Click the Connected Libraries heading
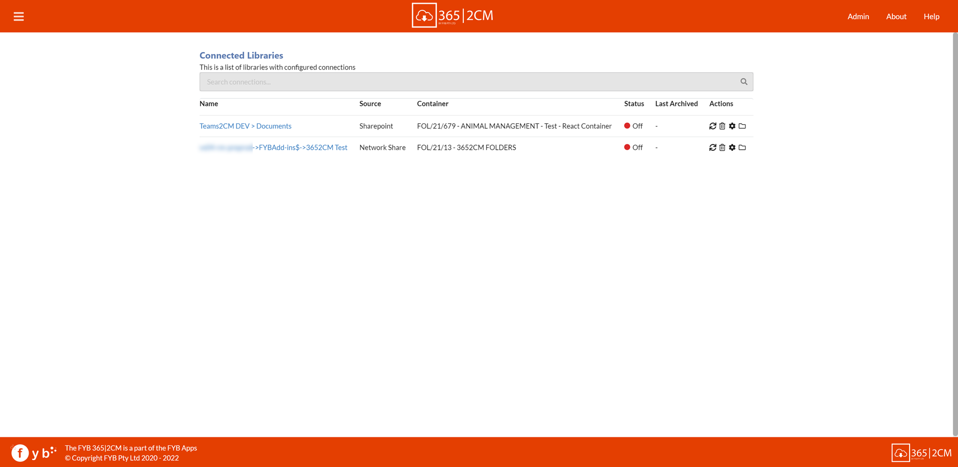958x467 pixels. [241, 55]
